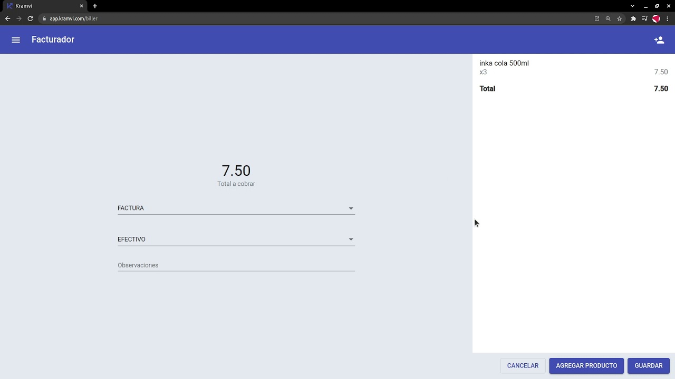
Task: Click the address bar URL
Action: (73, 18)
